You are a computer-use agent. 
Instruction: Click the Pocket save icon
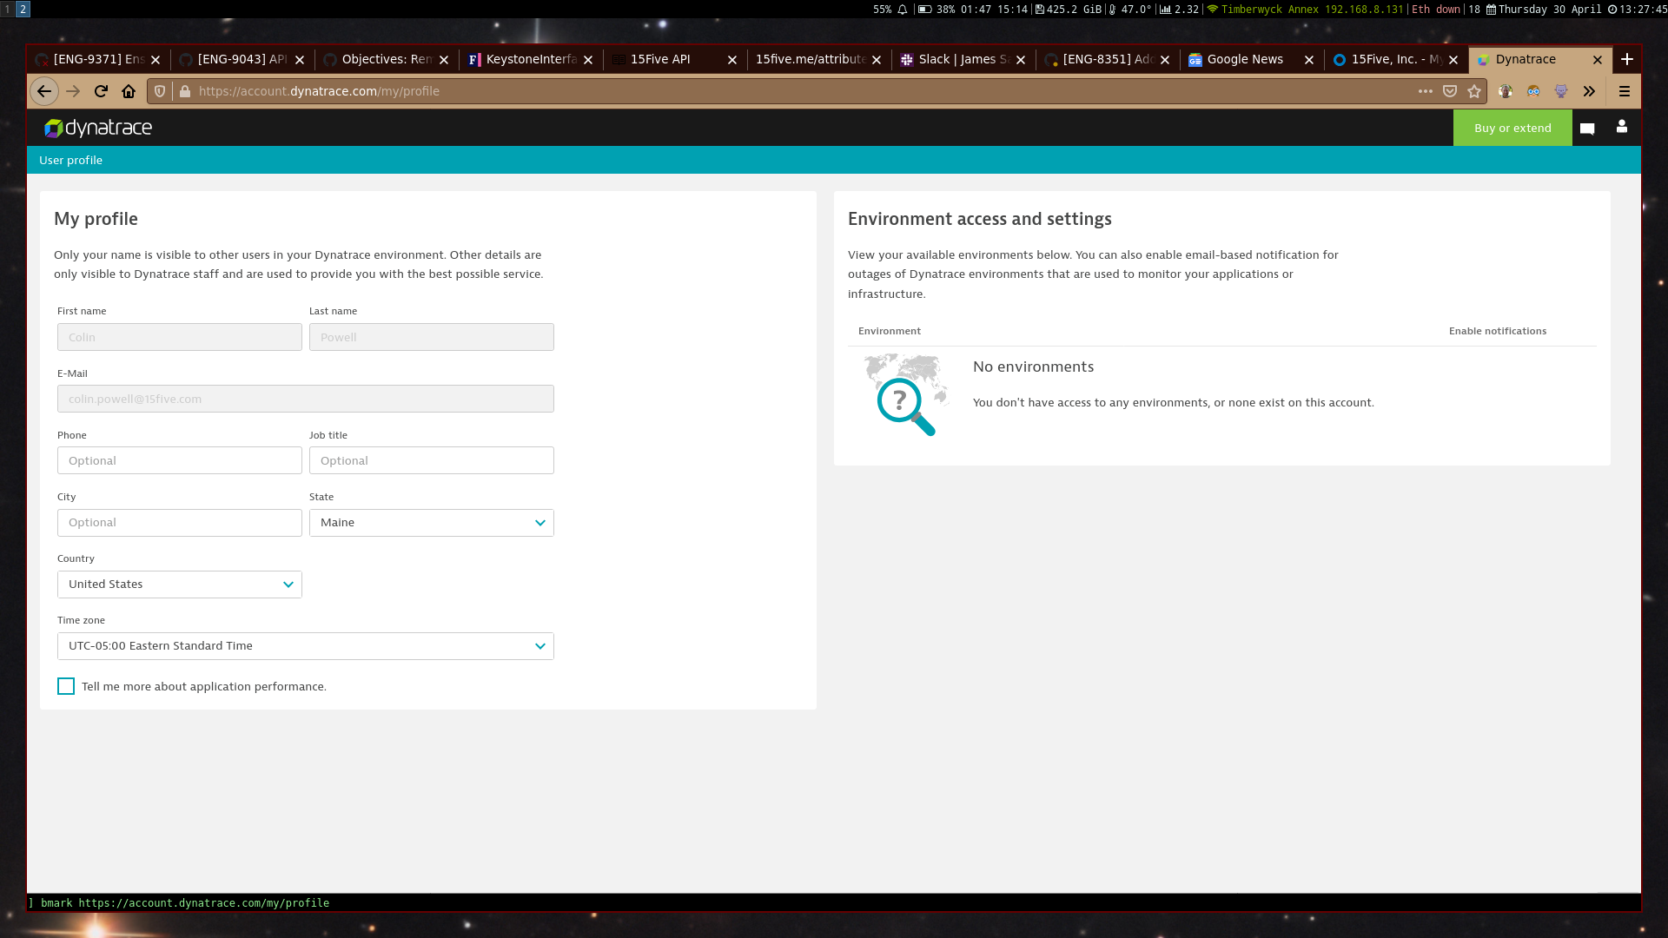click(x=1450, y=91)
